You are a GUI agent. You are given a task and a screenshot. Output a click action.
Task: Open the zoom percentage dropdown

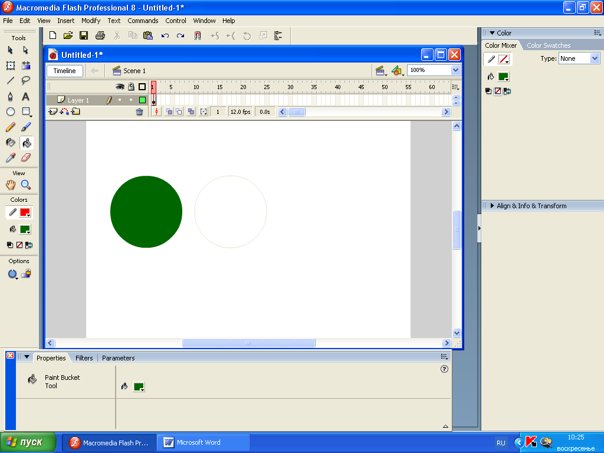(455, 70)
